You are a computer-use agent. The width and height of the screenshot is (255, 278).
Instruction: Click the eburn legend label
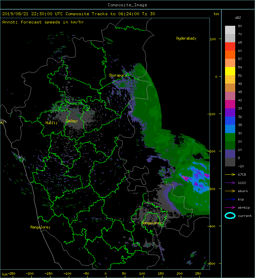coord(243,191)
